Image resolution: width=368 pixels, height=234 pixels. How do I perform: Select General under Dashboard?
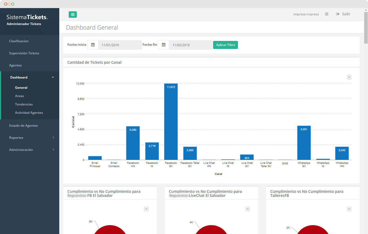(x=21, y=88)
